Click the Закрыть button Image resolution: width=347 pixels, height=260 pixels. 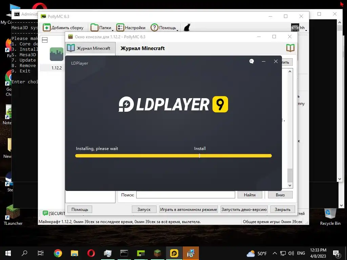(x=283, y=209)
